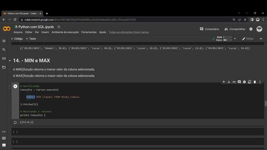Open the user account avatar
Image resolution: width=267 pixels, height=150 pixels.
[x=259, y=29]
